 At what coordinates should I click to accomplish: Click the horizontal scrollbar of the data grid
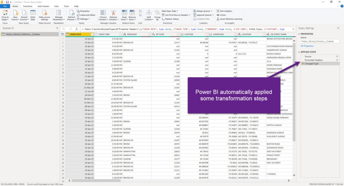pos(96,181)
